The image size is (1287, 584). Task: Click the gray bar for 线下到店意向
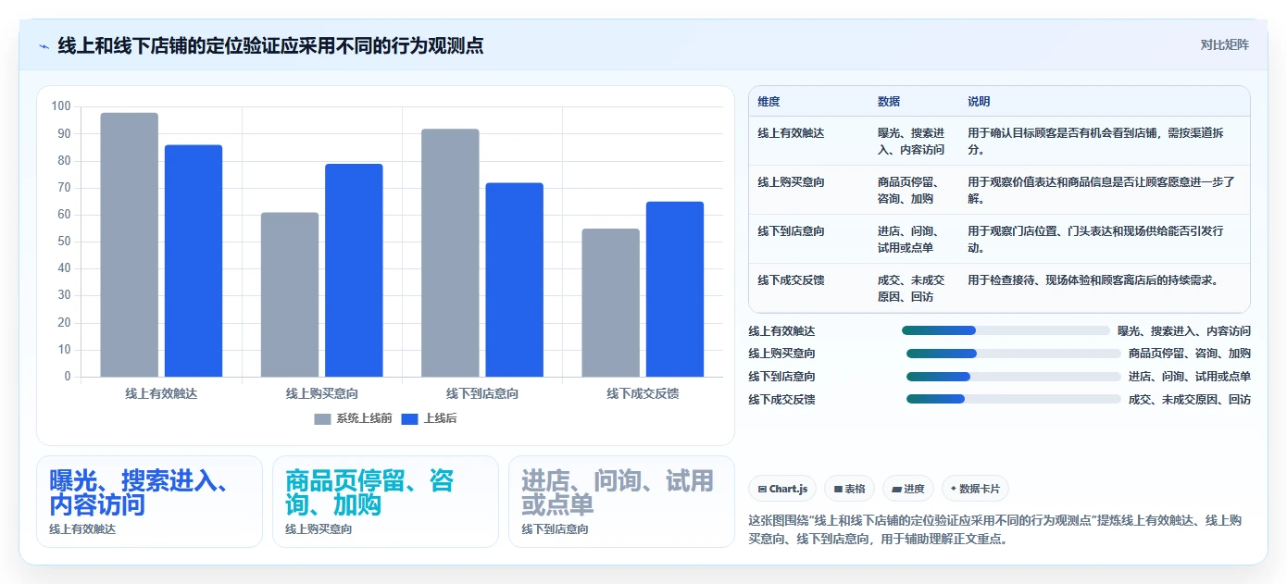(x=450, y=253)
